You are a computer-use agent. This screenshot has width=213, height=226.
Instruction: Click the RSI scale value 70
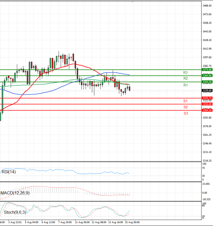203,168
